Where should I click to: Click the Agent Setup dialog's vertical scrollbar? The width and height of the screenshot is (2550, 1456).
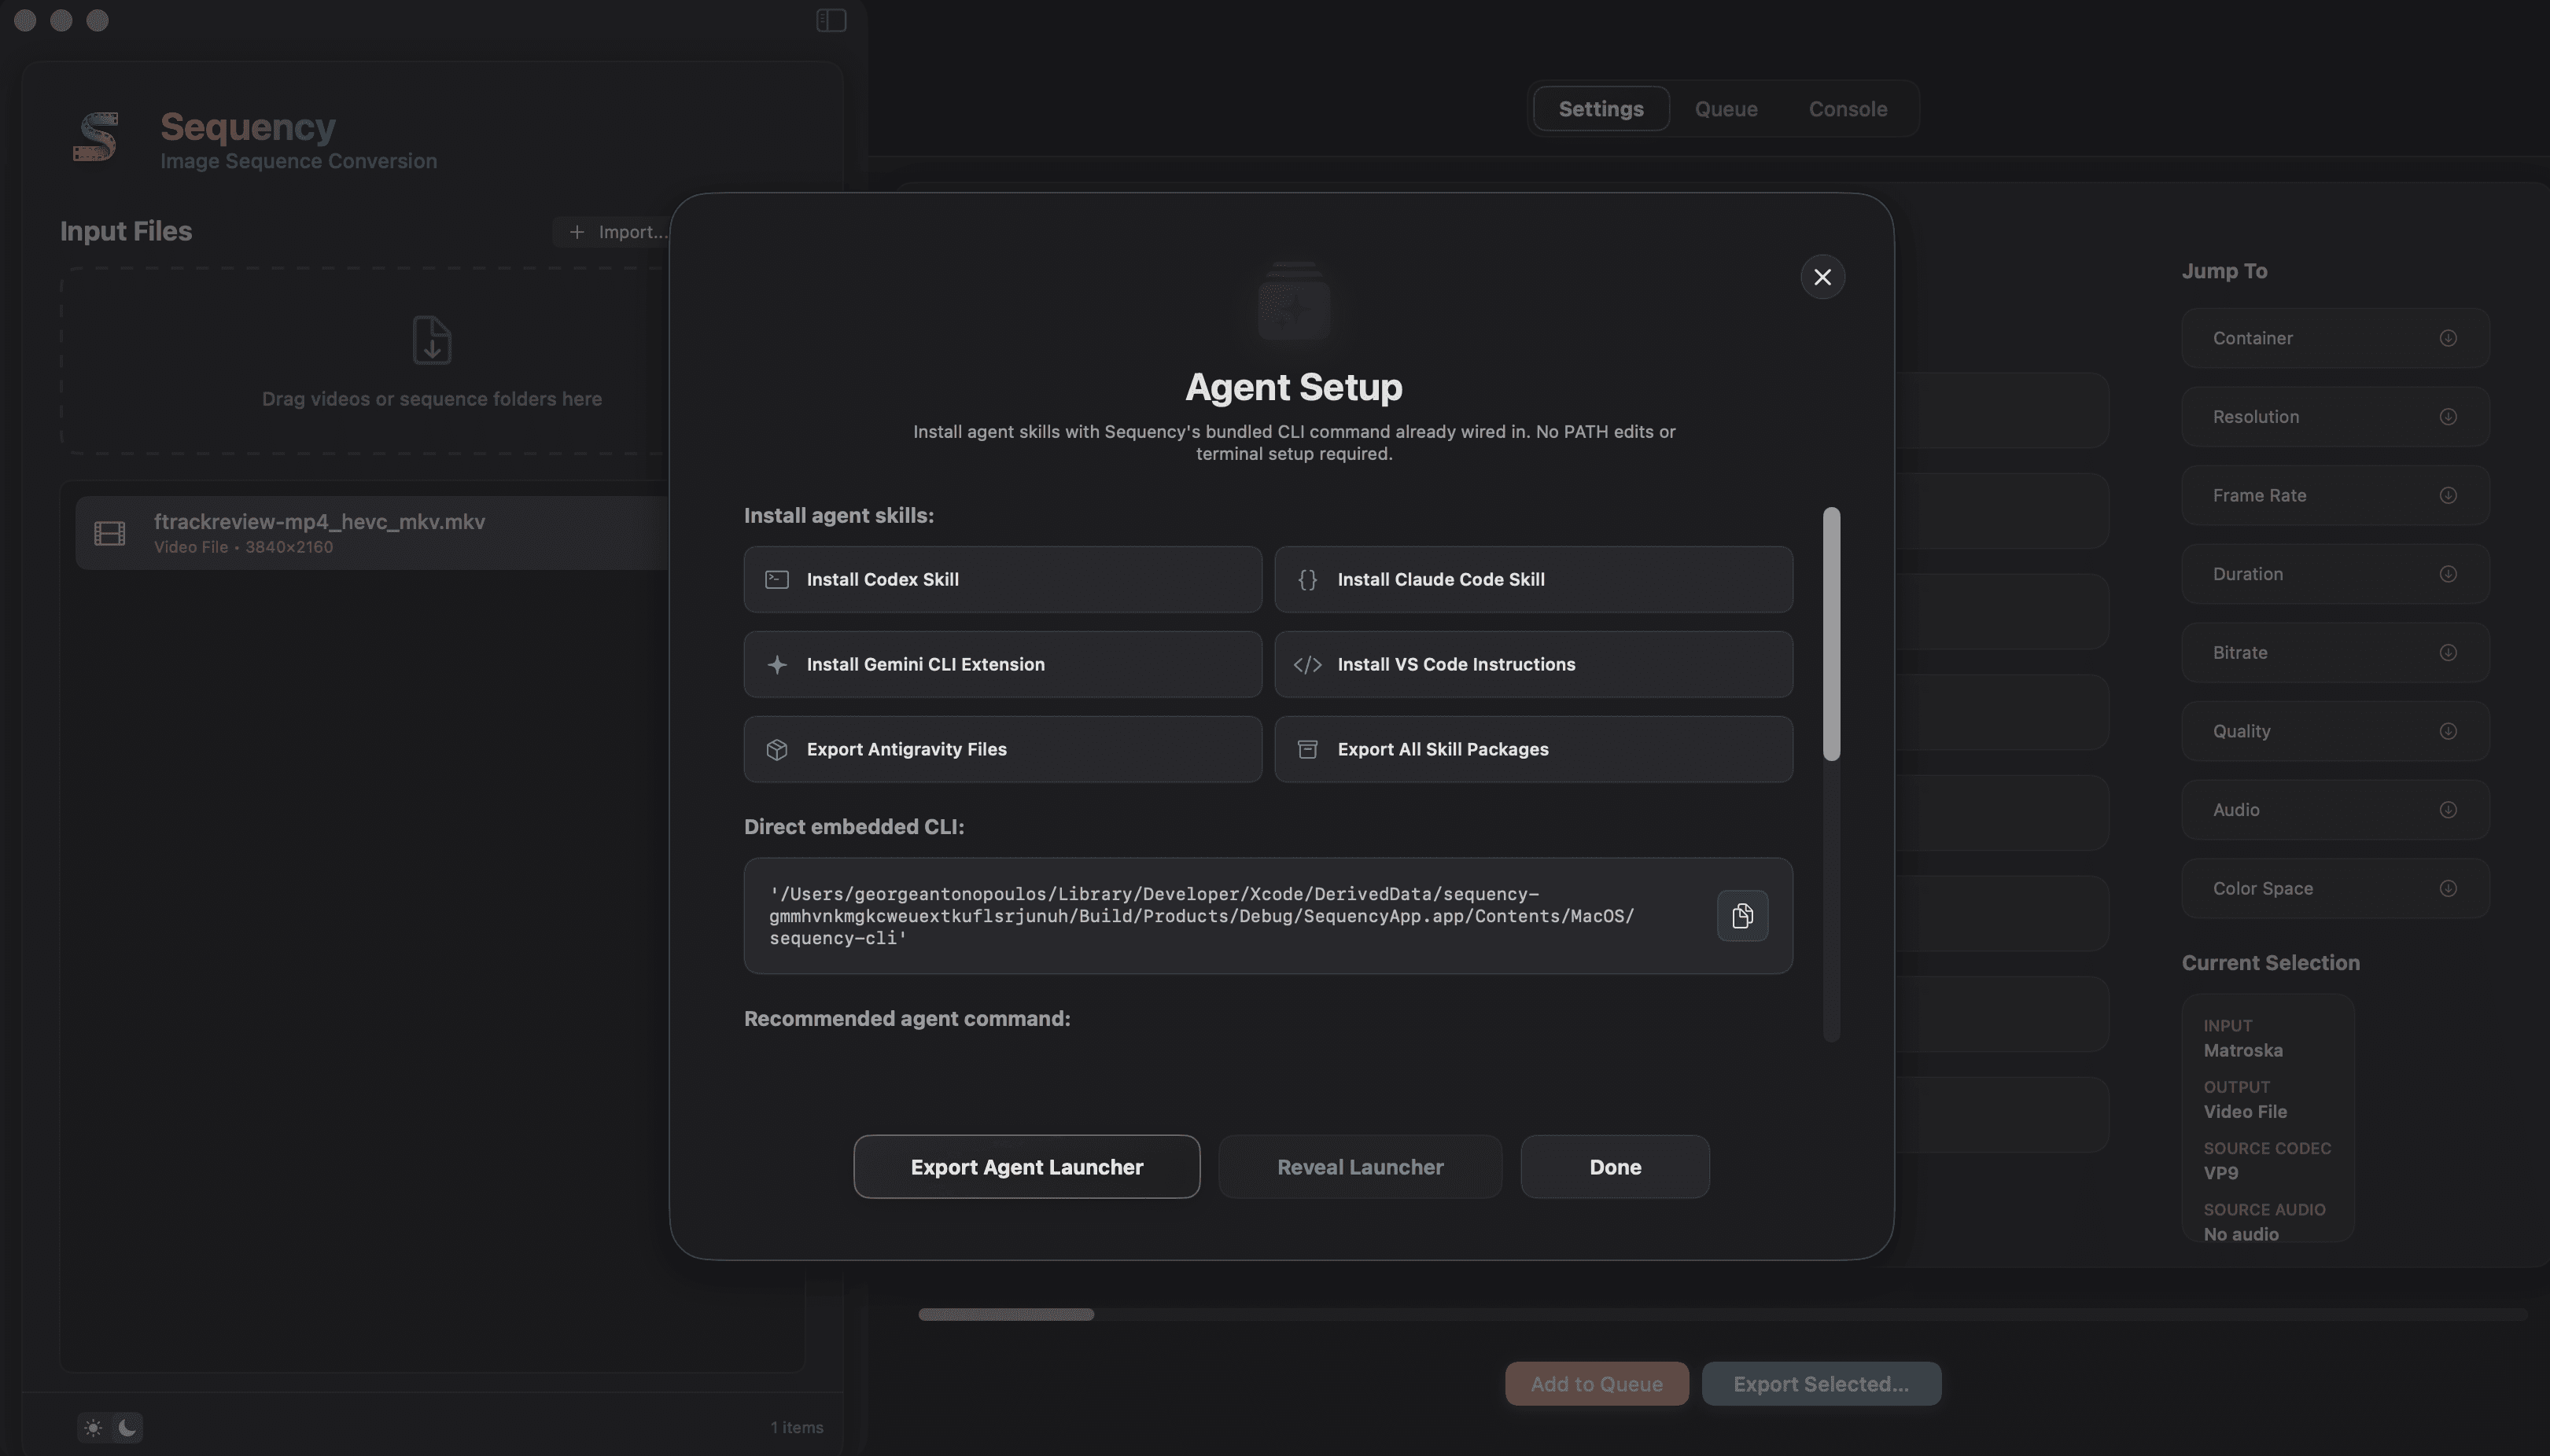[x=1831, y=634]
